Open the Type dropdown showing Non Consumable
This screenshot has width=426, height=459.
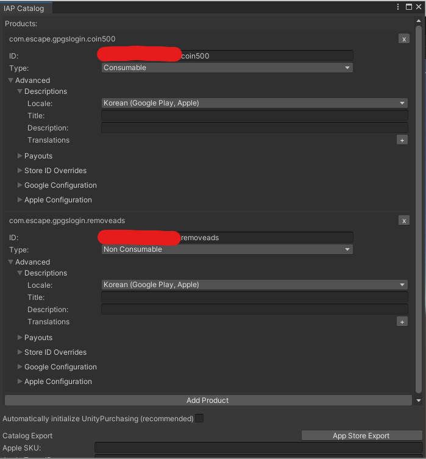pos(227,249)
